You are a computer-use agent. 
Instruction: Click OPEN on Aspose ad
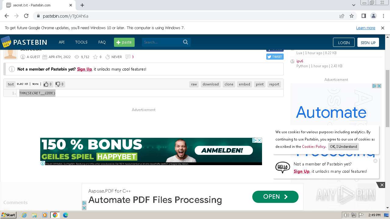tap(275, 197)
